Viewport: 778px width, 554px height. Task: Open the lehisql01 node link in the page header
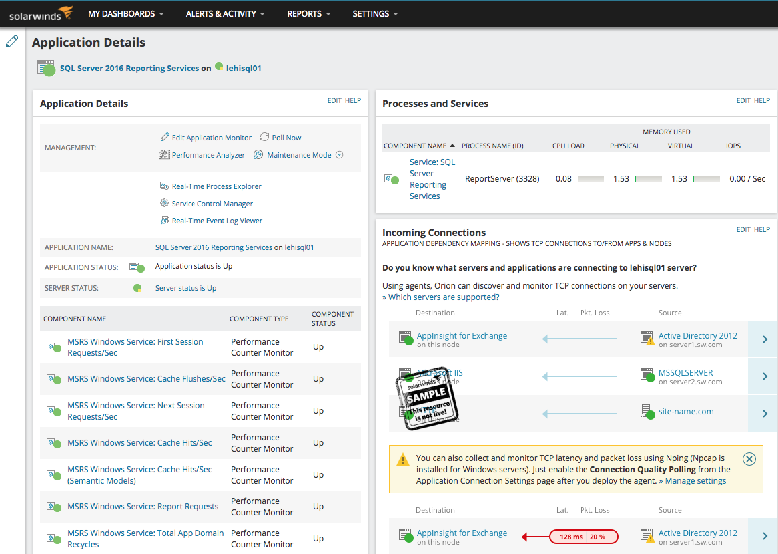(244, 69)
